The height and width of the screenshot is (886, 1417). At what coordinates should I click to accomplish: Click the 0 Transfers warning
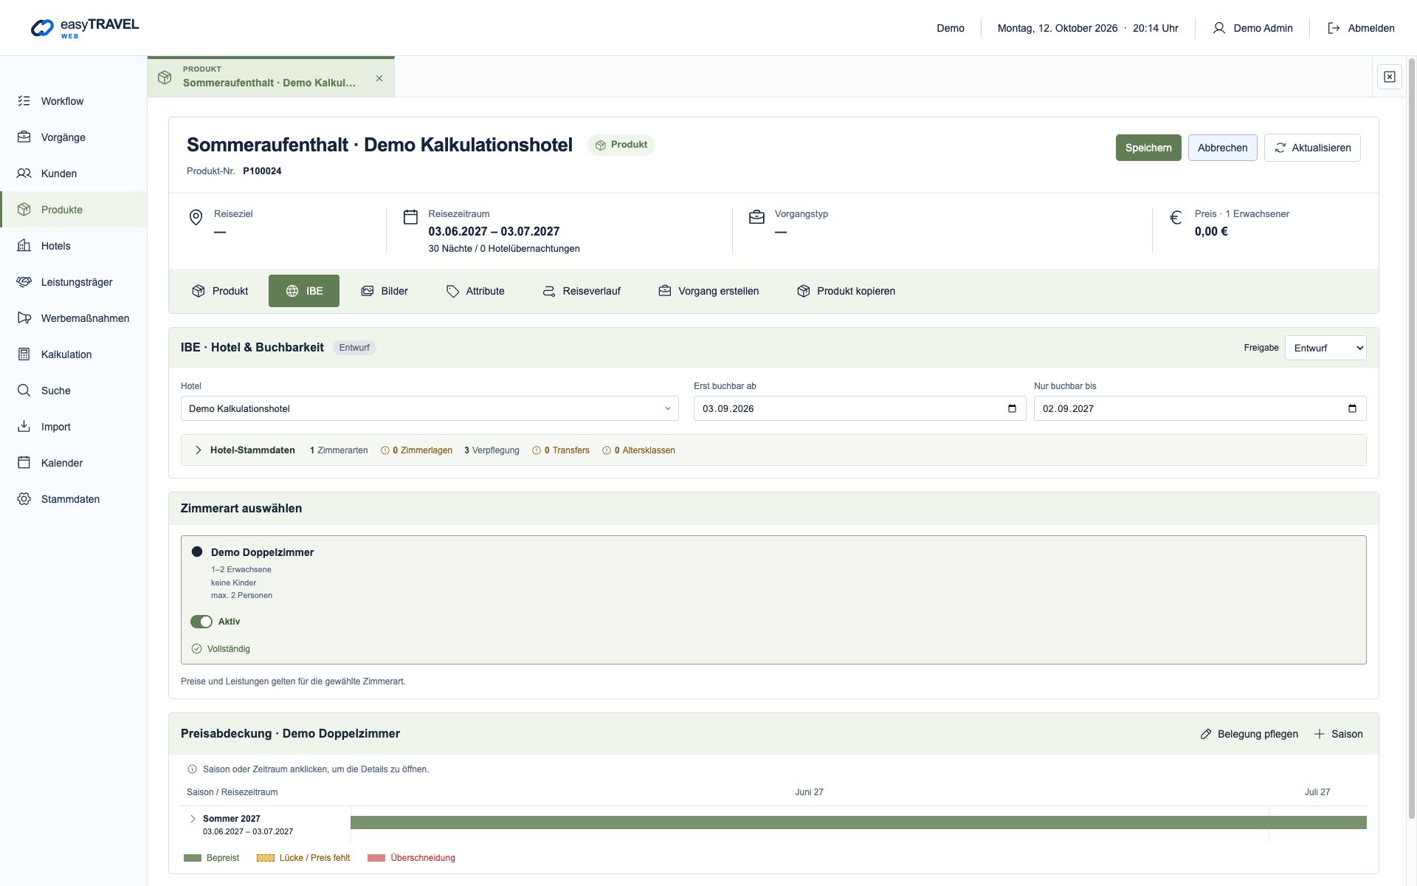pyautogui.click(x=561, y=450)
